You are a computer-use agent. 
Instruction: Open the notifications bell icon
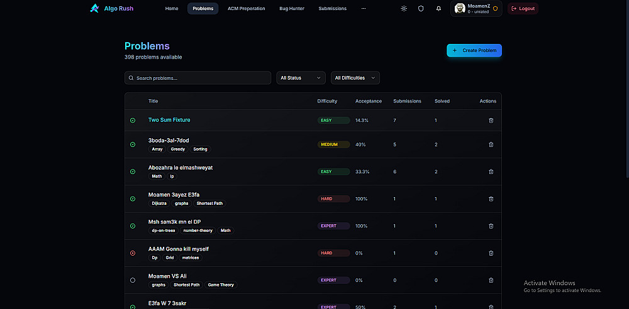(438, 8)
